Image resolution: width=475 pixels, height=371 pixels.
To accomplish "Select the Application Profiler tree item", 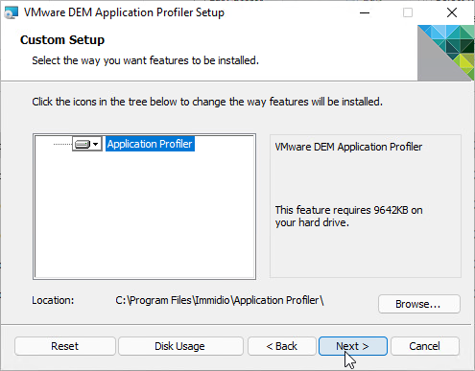I will [150, 144].
